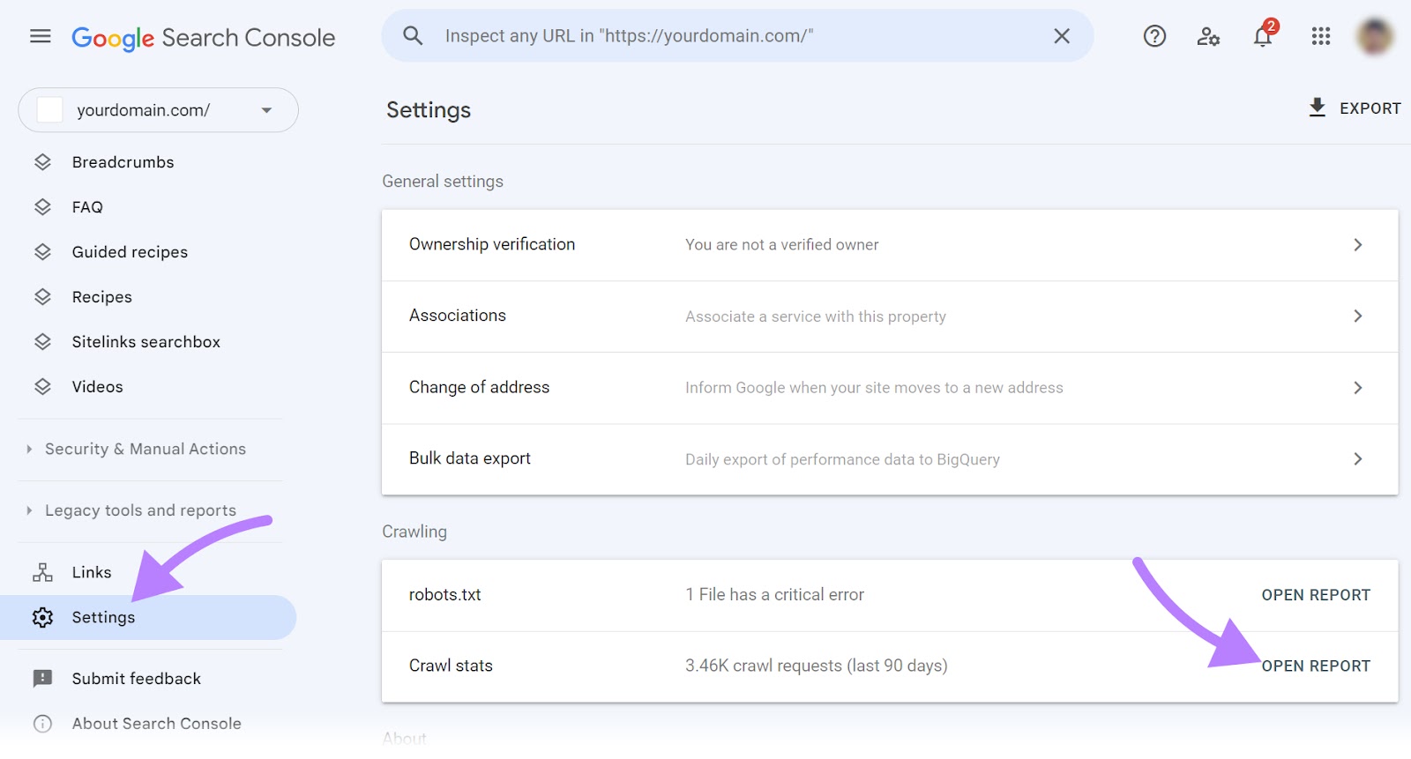Click the Breadcrumbs layers icon
Image resolution: width=1411 pixels, height=759 pixels.
42,162
